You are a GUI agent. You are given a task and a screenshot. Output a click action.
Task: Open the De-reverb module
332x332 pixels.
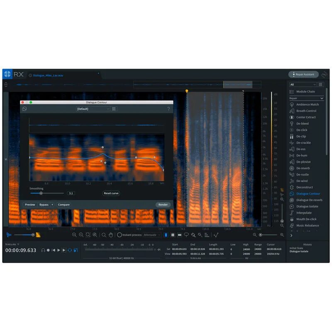[x=300, y=168]
